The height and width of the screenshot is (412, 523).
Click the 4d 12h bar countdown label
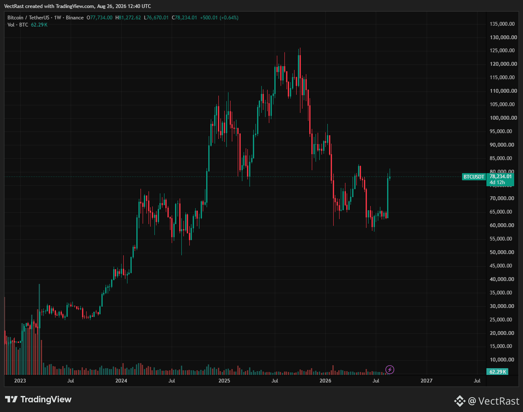pyautogui.click(x=497, y=182)
